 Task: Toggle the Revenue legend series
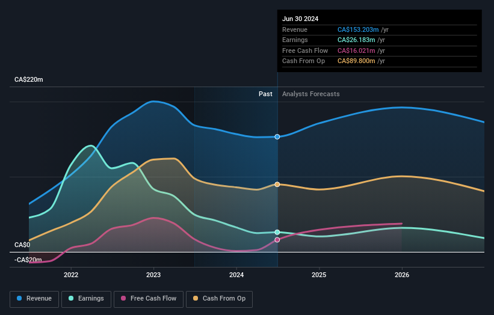(34, 299)
